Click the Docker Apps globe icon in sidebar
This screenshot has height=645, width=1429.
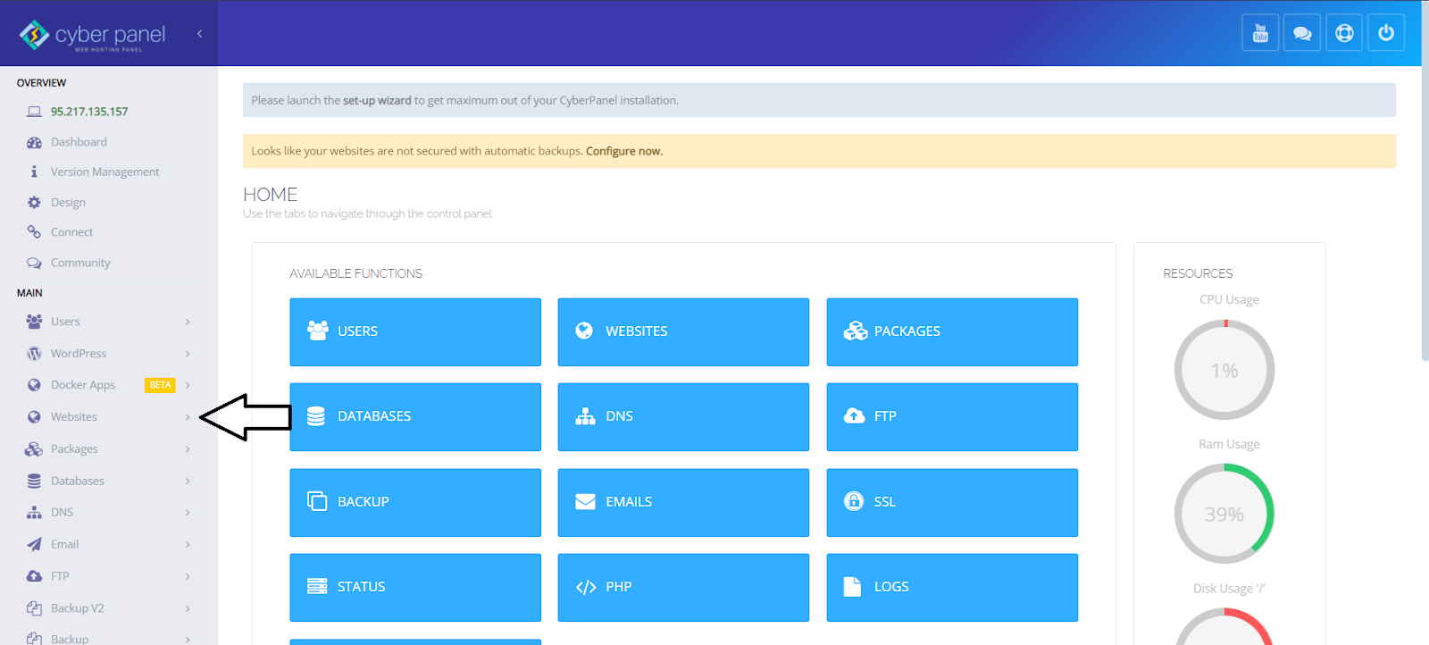pyautogui.click(x=34, y=385)
